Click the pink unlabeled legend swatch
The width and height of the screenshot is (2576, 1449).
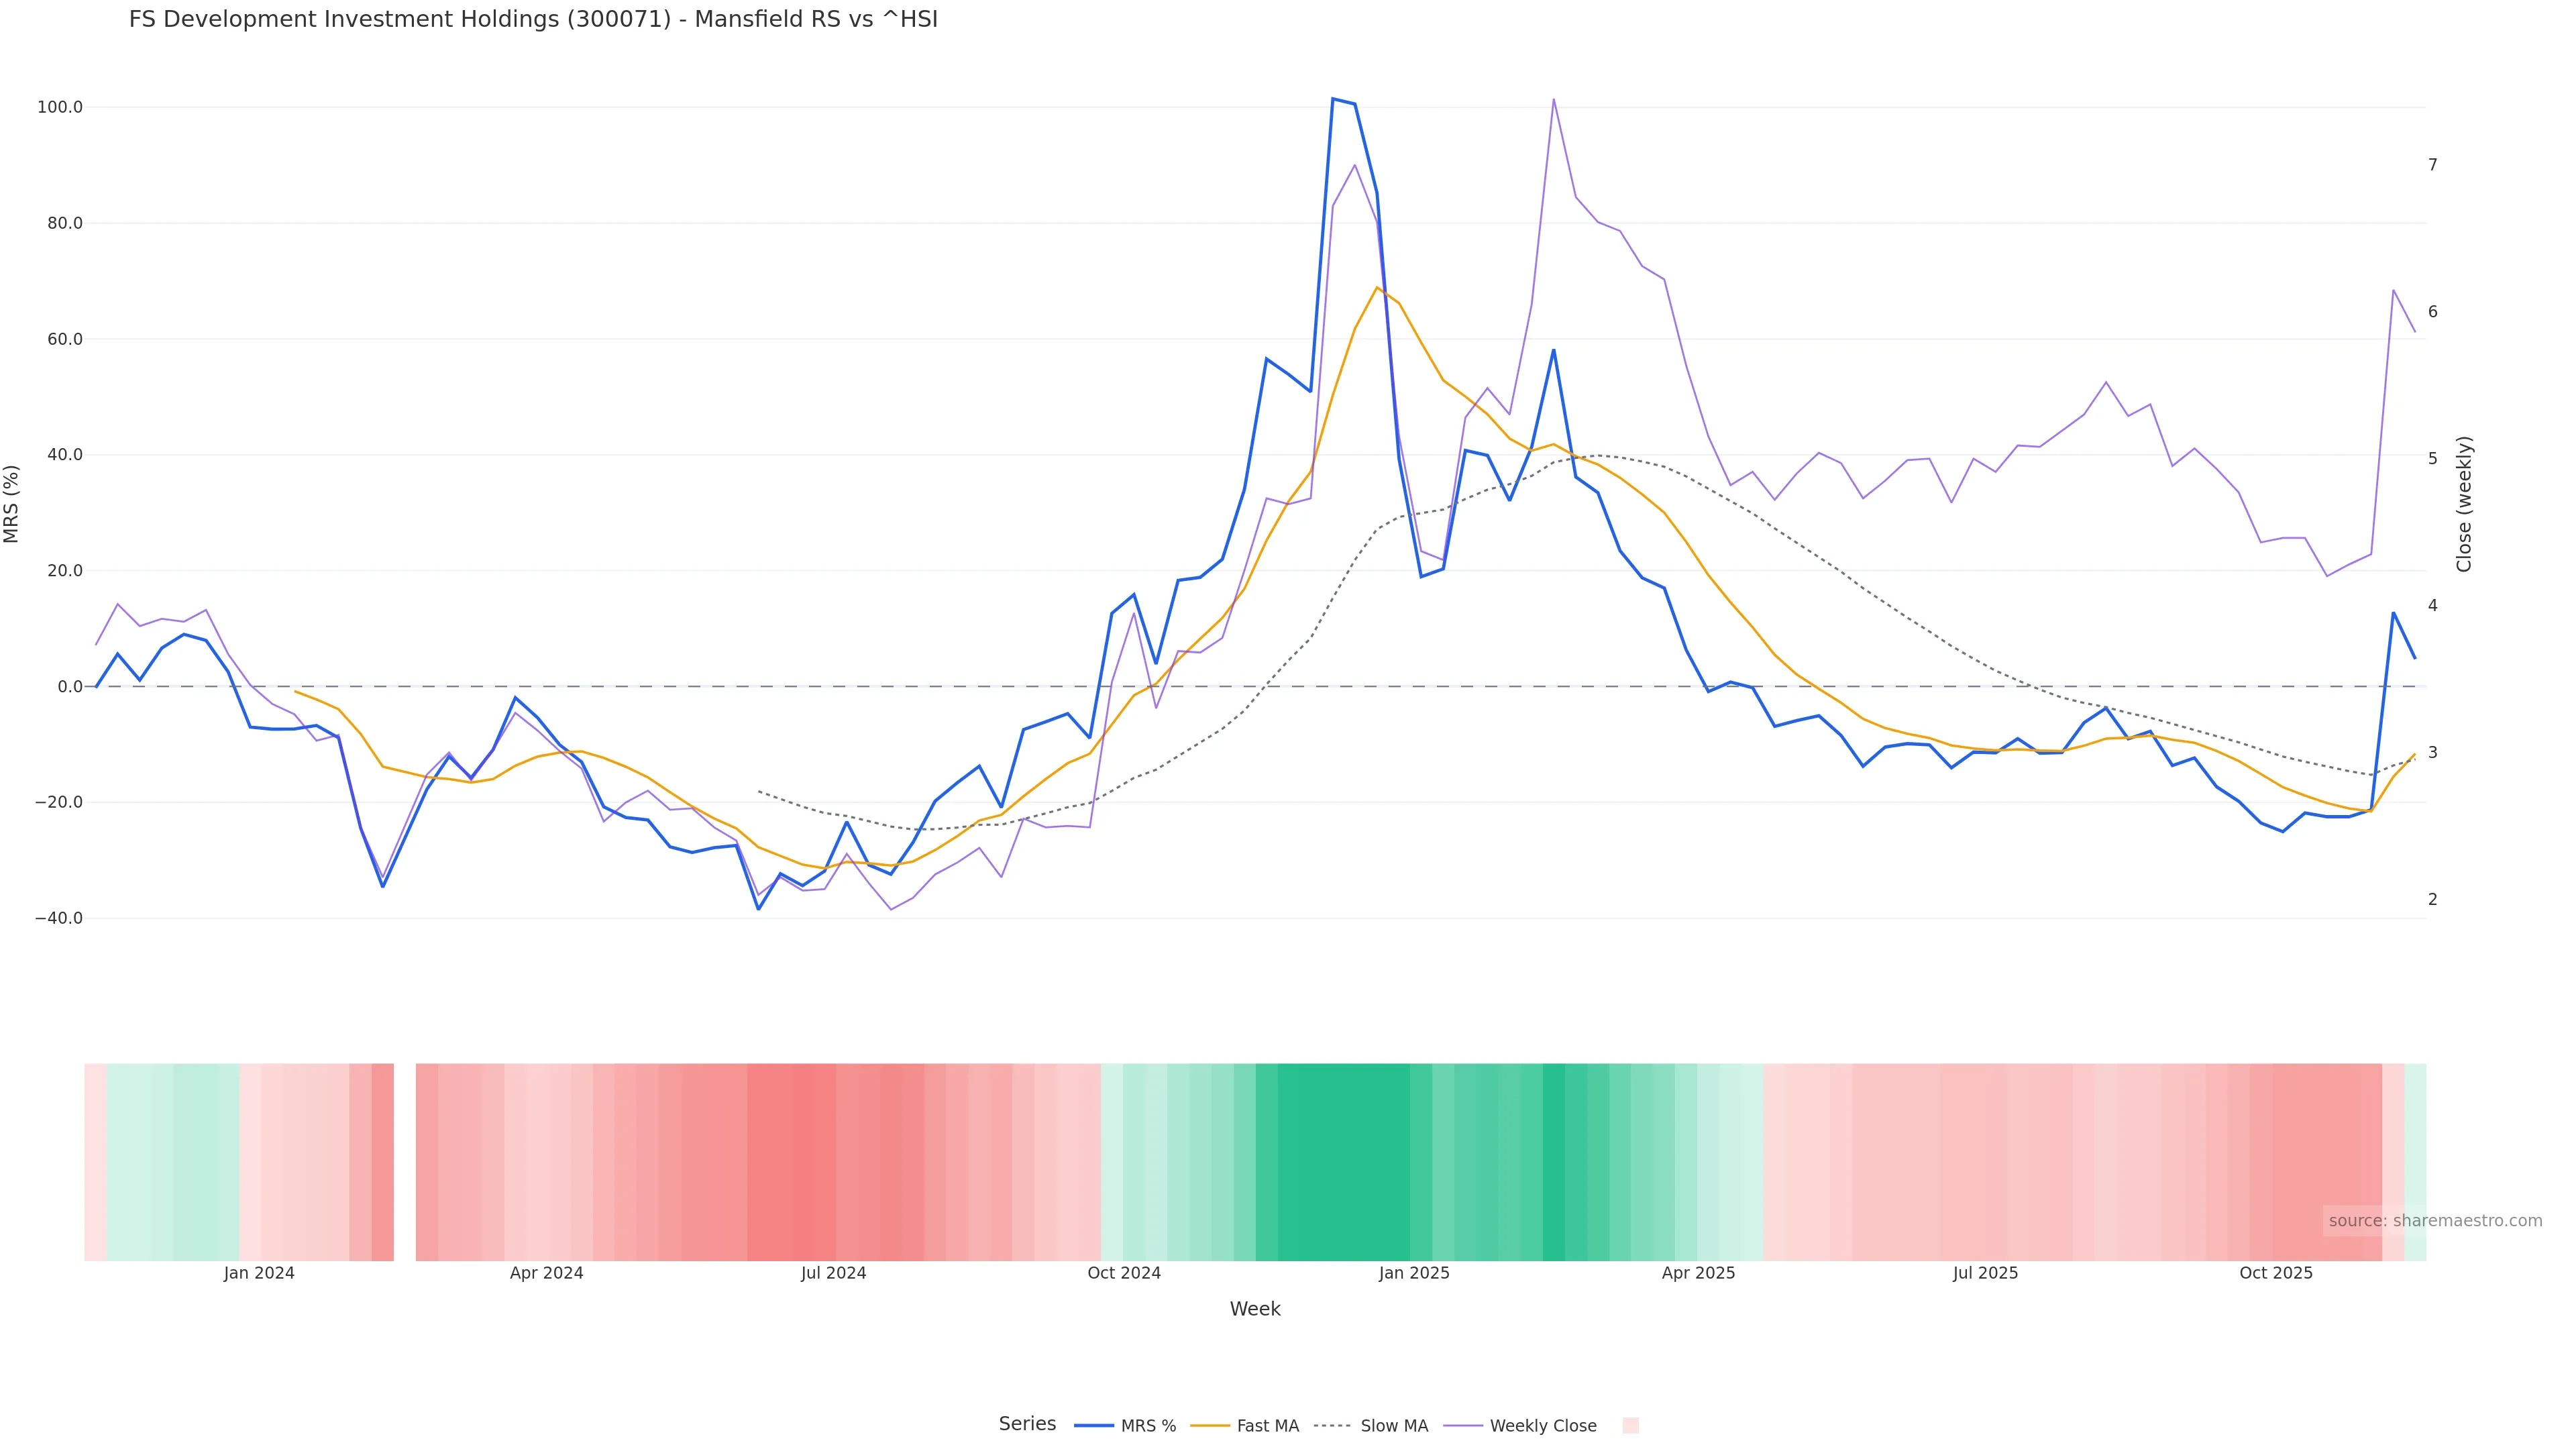click(x=1630, y=1426)
